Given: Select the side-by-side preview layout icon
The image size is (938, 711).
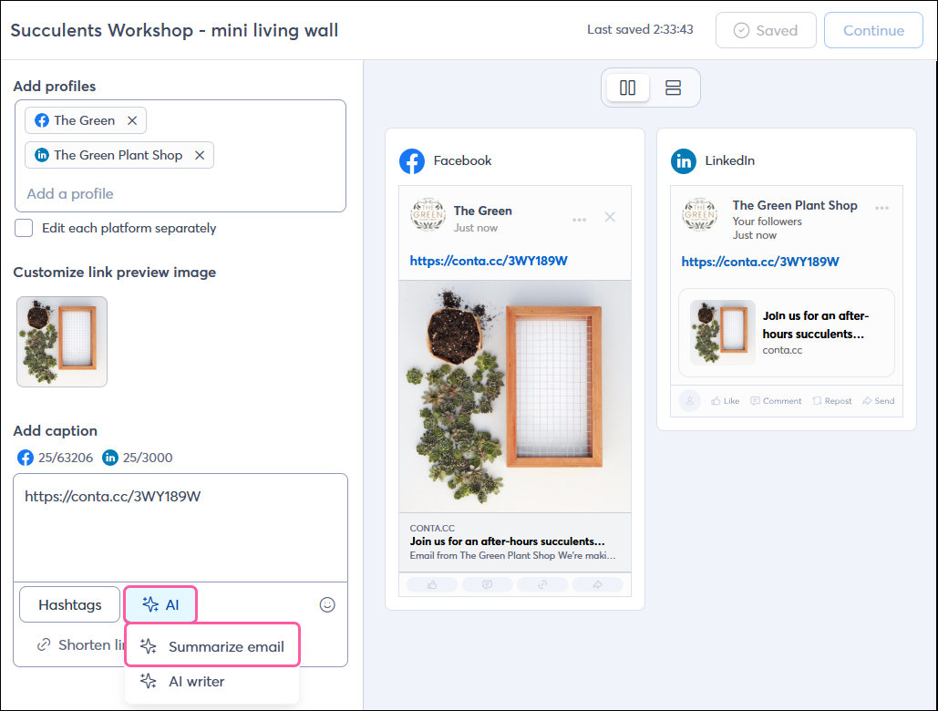Looking at the screenshot, I should click(x=627, y=87).
